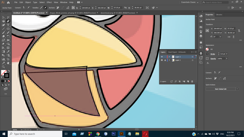Switch to the Asset Export tab
This screenshot has width=244, height=137.
tap(173, 52)
